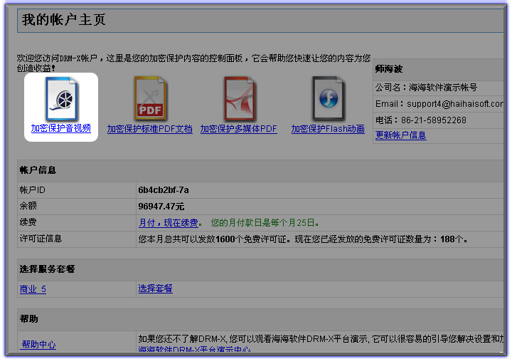
Task: Open the 商业 5 plan link
Action: [x=33, y=289]
